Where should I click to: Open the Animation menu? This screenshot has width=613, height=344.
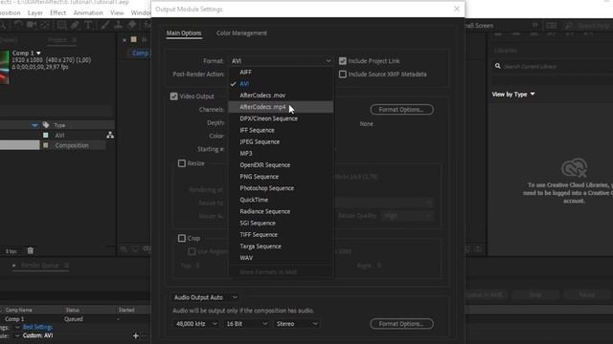[x=88, y=12]
